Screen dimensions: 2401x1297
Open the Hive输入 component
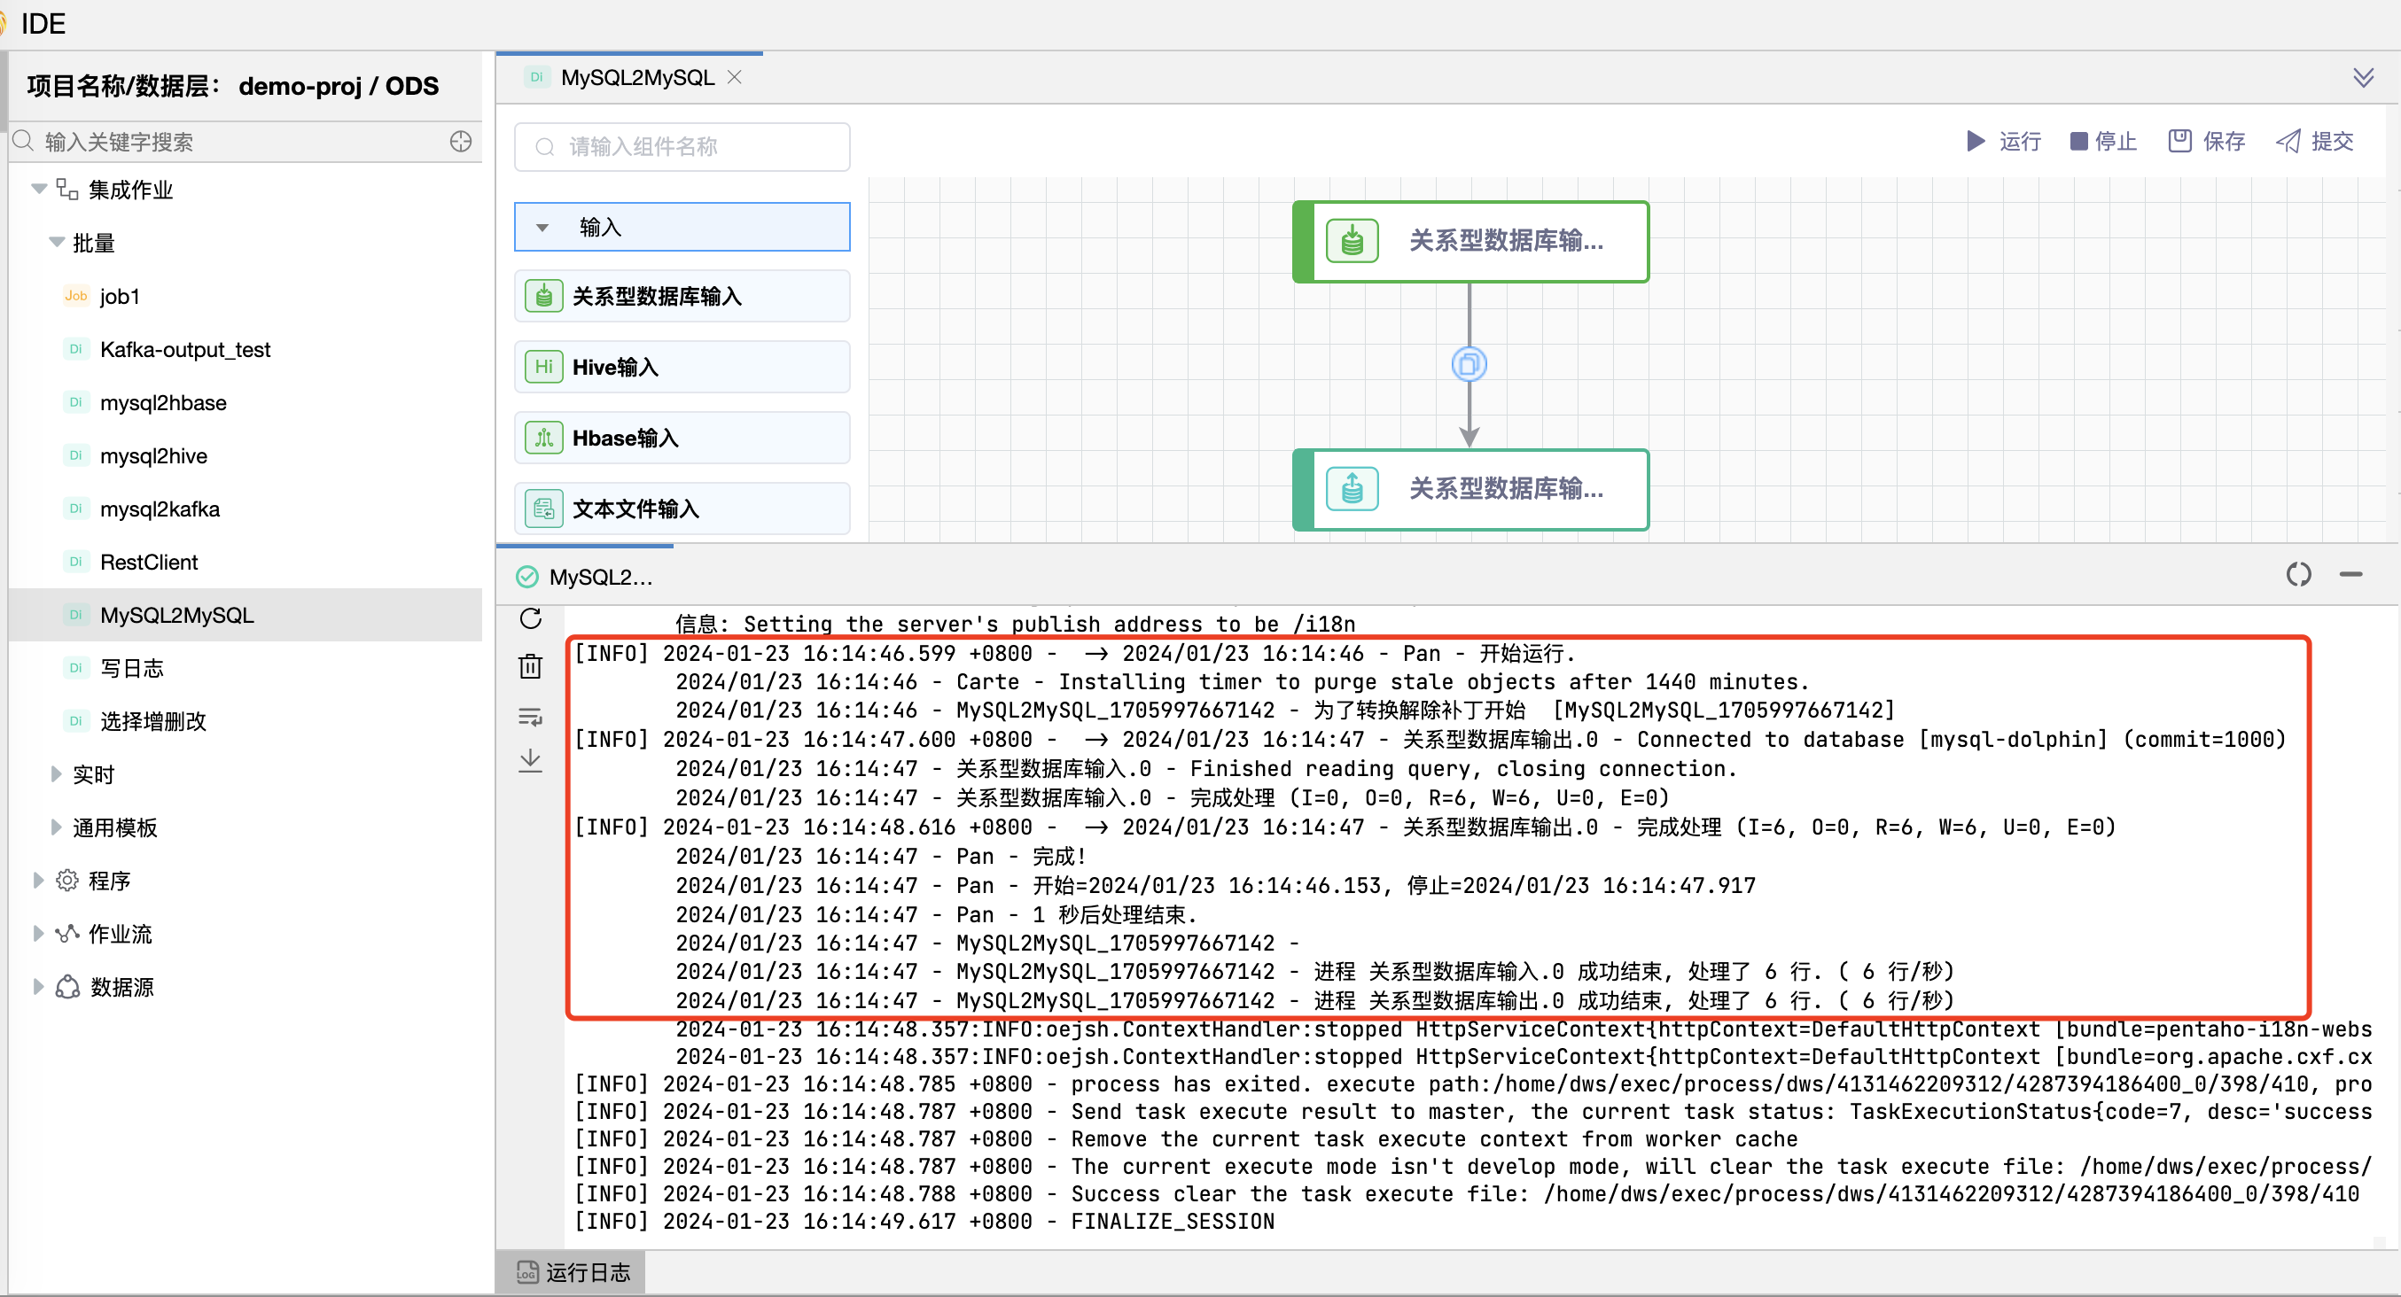(x=682, y=366)
